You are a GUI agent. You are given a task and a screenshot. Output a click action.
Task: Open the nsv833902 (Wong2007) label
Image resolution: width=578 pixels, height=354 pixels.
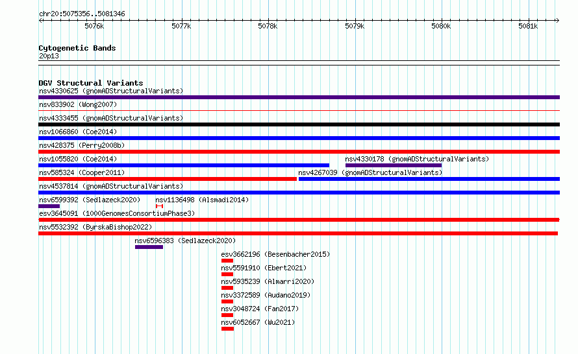pos(78,104)
